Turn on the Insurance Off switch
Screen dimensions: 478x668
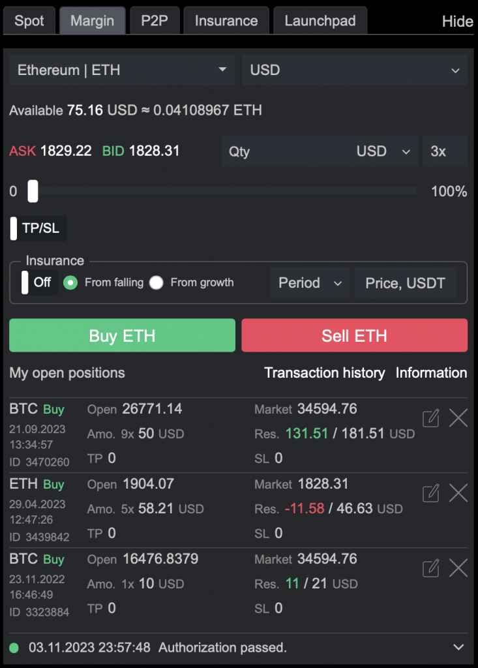25,282
